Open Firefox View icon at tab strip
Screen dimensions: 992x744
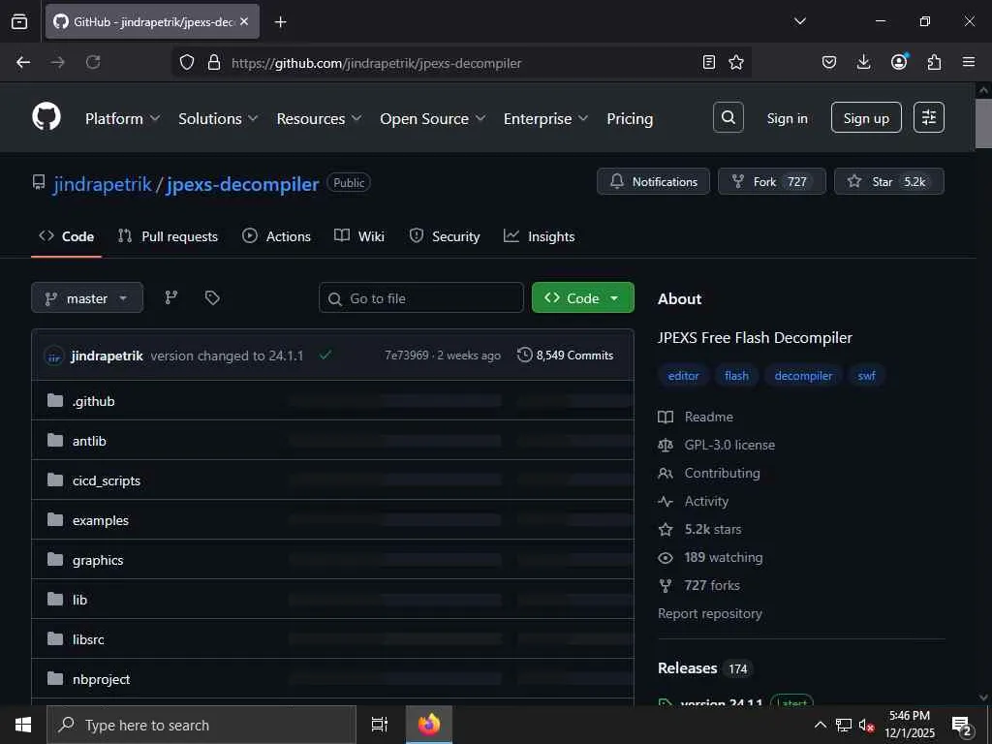coord(19,22)
